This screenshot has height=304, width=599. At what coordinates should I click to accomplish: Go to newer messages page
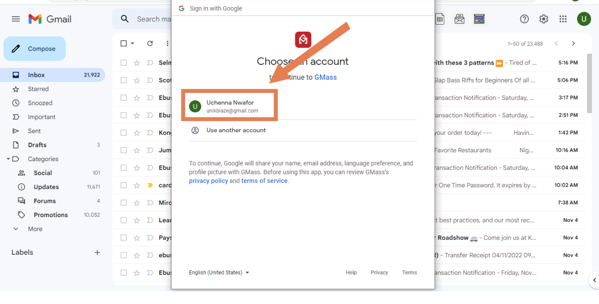tap(556, 43)
